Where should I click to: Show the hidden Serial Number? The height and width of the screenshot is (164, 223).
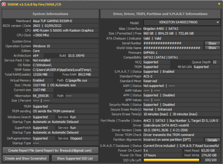212,43
